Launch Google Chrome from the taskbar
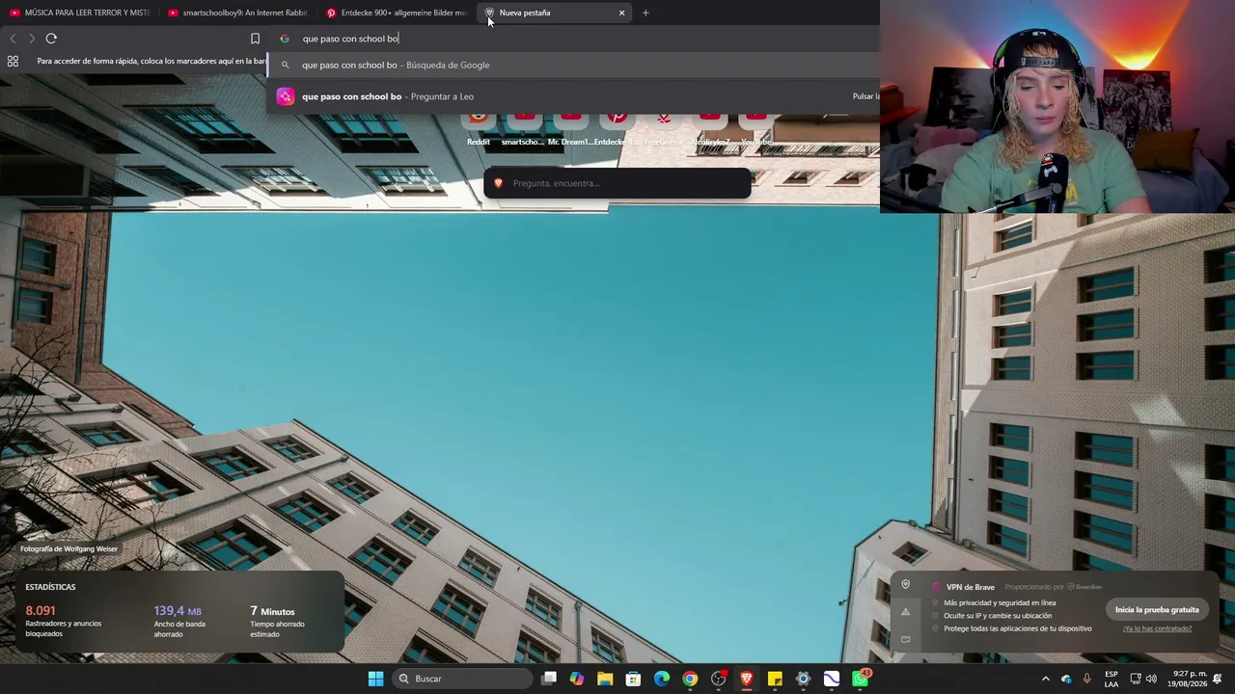The width and height of the screenshot is (1235, 694). pyautogui.click(x=690, y=679)
